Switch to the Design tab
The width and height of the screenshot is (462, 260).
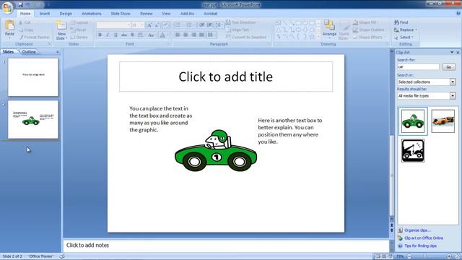pos(66,14)
